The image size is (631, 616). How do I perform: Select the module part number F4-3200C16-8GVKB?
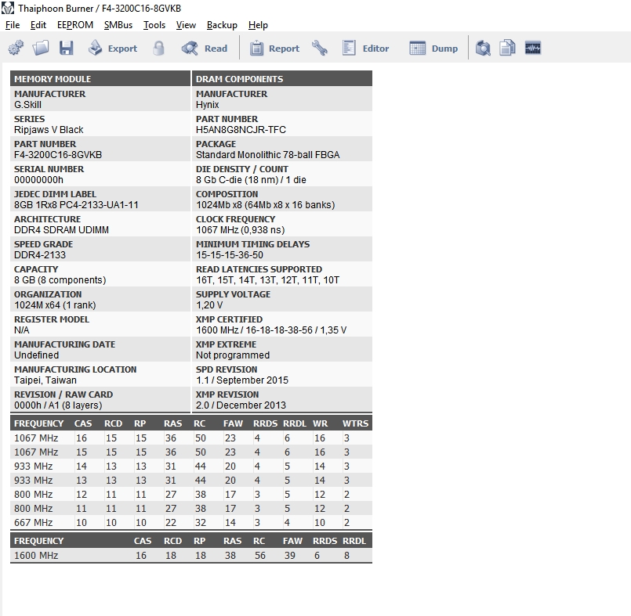[58, 155]
